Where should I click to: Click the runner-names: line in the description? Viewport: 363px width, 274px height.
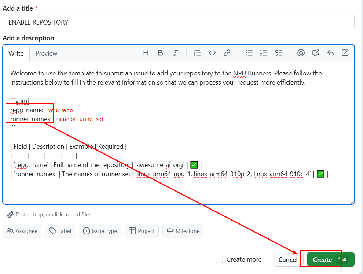pos(31,119)
